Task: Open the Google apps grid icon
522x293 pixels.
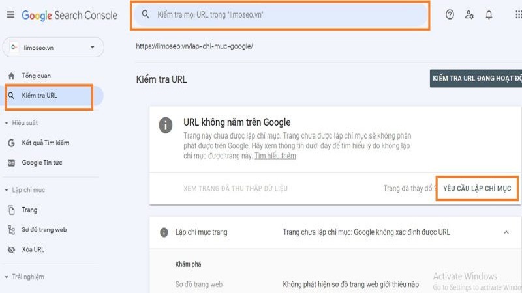Action: (x=518, y=14)
